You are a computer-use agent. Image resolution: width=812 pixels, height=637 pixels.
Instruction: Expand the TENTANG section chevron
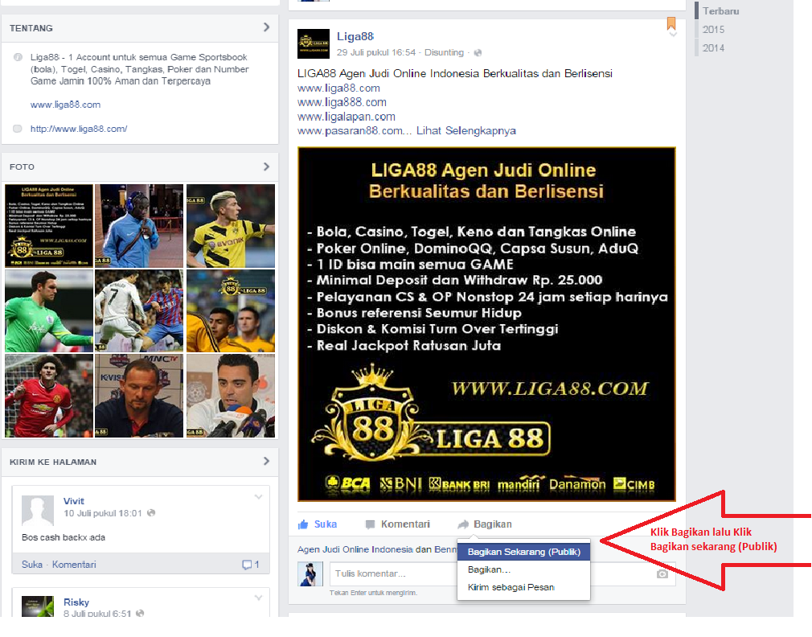[x=266, y=27]
